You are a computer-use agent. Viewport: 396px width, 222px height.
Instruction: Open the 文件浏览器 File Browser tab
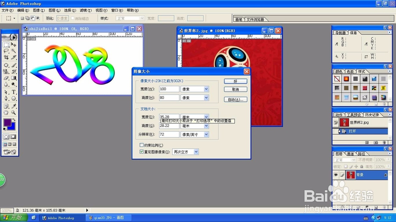tap(255, 19)
